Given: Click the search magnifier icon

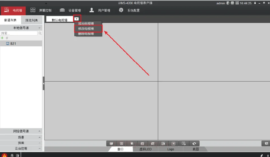Looking at the screenshot, I should [x=40, y=33].
